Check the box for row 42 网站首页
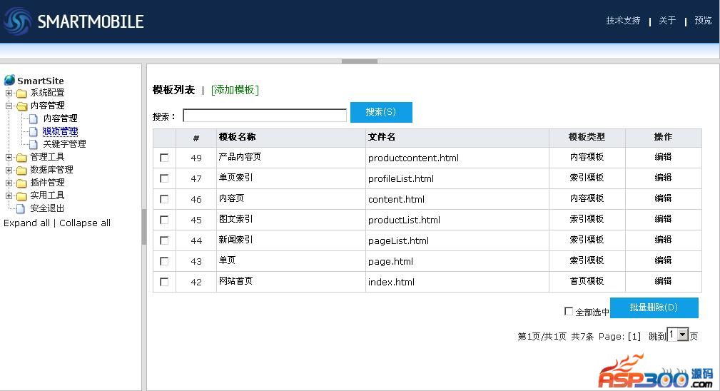Image resolution: width=720 pixels, height=391 pixels. 164,282
